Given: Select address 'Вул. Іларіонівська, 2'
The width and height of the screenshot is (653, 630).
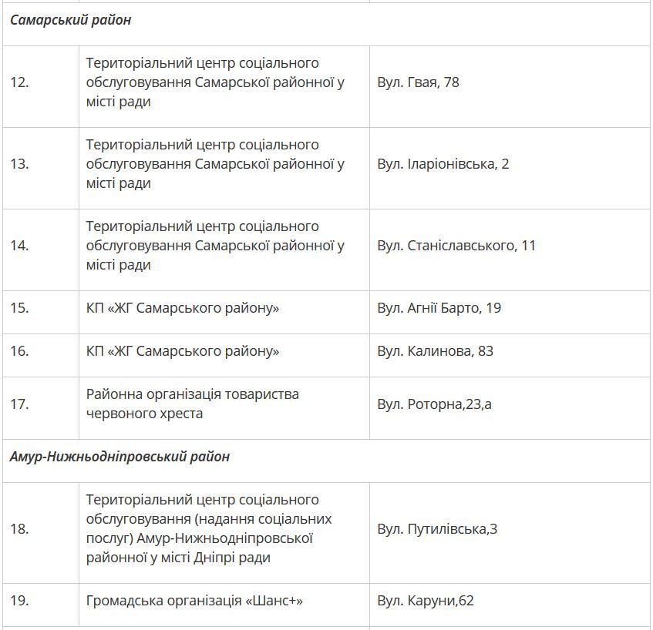Looking at the screenshot, I should click(443, 164).
